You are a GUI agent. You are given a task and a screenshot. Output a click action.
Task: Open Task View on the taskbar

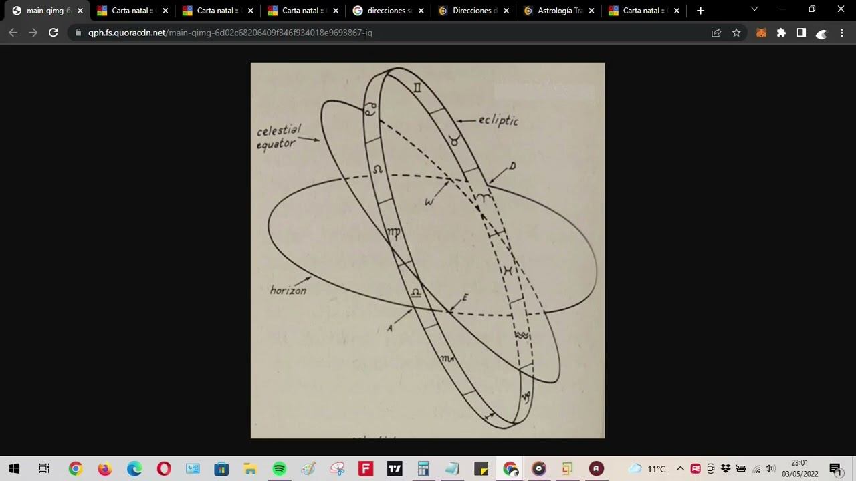click(x=44, y=469)
